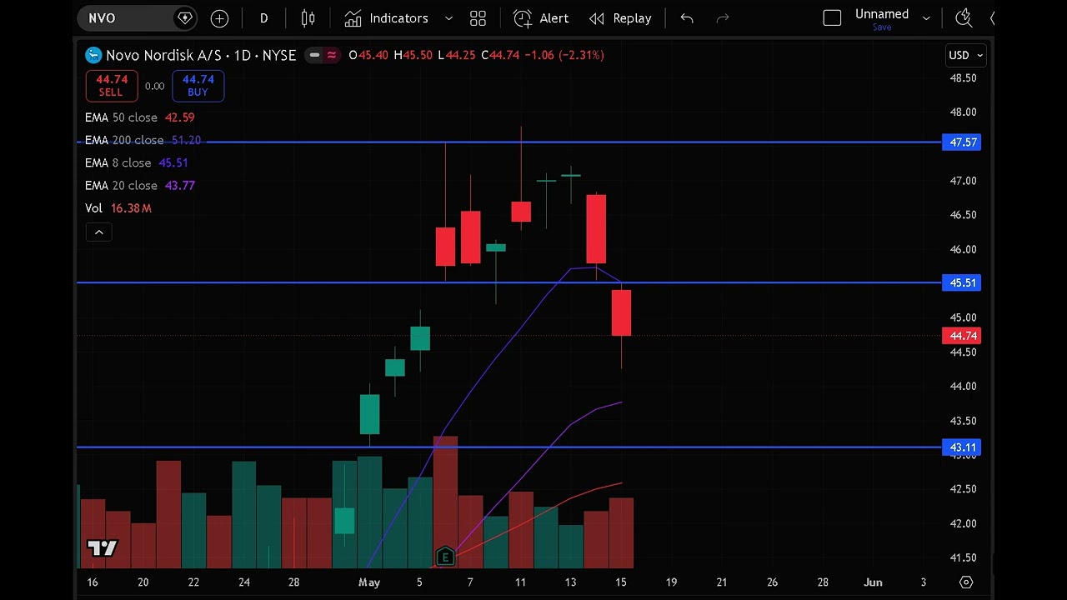Click the 48.00 price scale label
The width and height of the screenshot is (1067, 600).
click(x=963, y=112)
